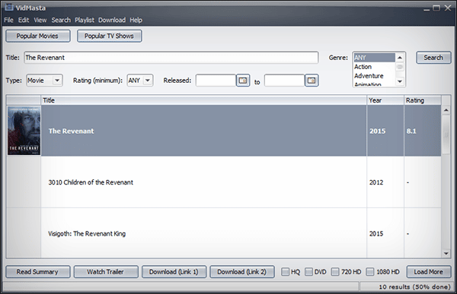Screen dimensions: 457x294
Task: Enable the DVD quality checkbox
Action: pos(308,272)
